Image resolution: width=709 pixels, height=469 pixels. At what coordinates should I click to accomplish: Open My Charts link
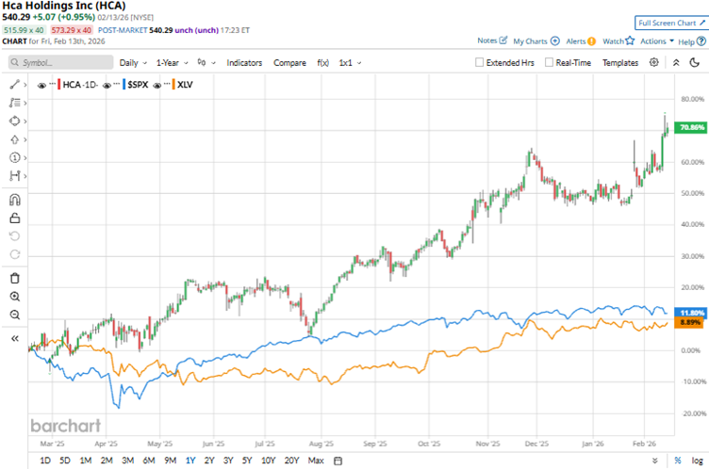coord(536,41)
